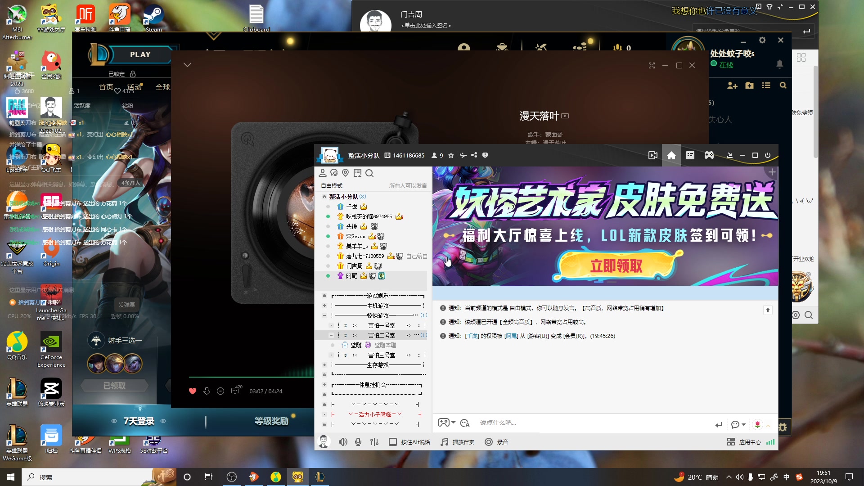Screen dimensions: 864x486
Task: Click the add friend icon in League social panel
Action: tap(732, 85)
